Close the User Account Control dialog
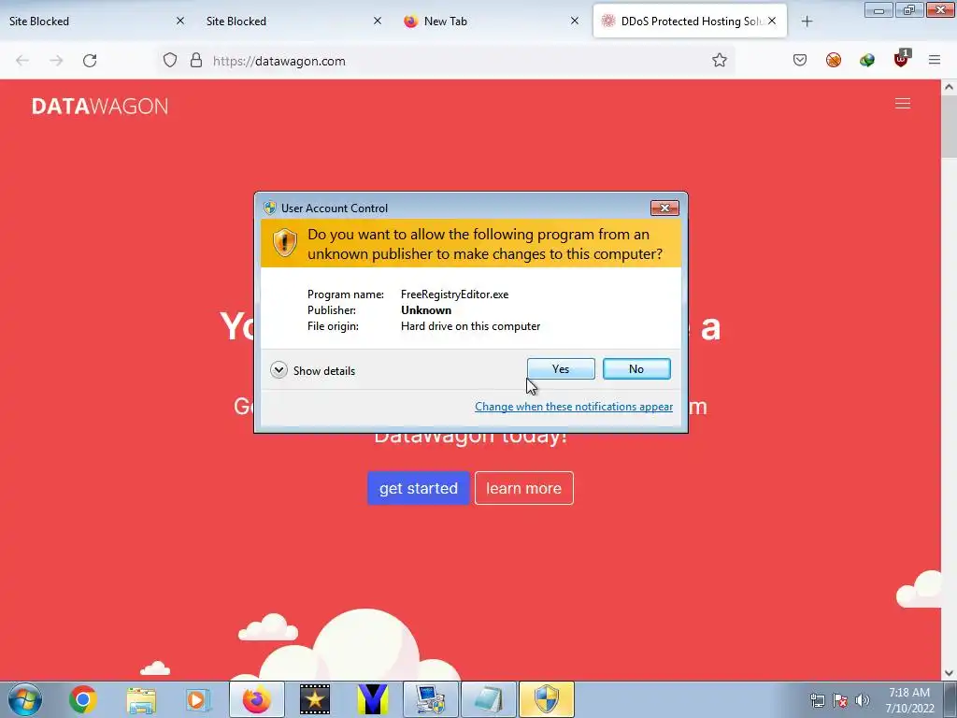This screenshot has width=957, height=718. (664, 208)
